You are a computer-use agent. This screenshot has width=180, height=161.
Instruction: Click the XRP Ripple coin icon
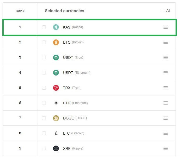tap(56, 148)
